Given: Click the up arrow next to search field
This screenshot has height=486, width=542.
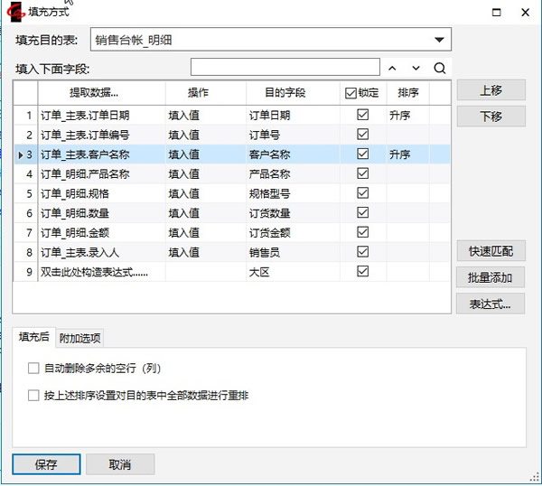Looking at the screenshot, I should tap(392, 68).
